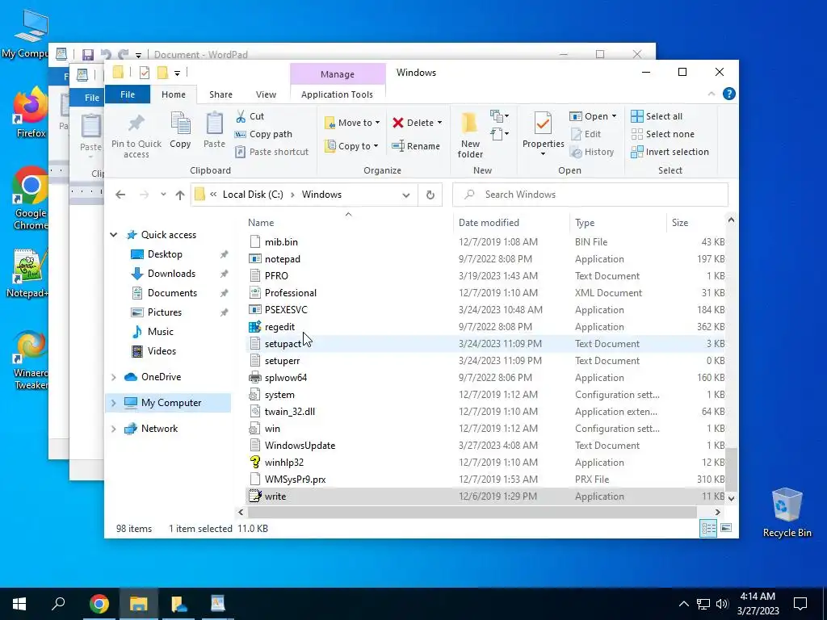This screenshot has width=827, height=620.
Task: Expand Delete options arrow
Action: [x=439, y=123]
